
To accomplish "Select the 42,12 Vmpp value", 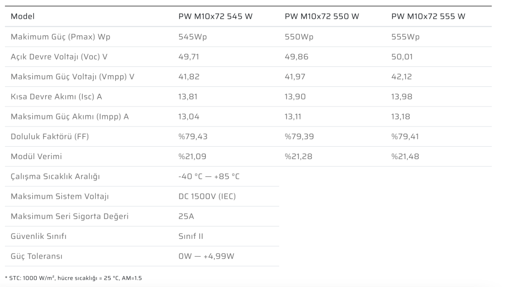I will [x=401, y=77].
